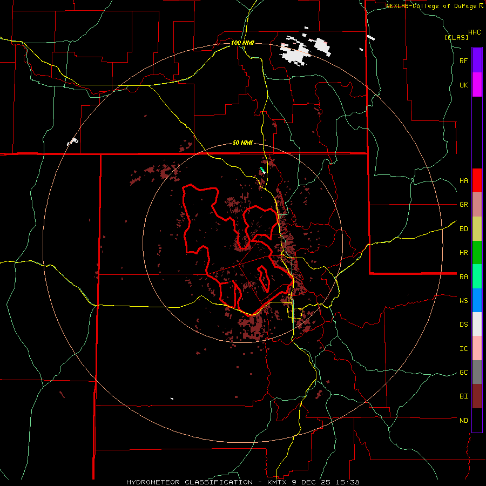This screenshot has width=486, height=486.
Task: Click the GC gray legend color block
Action: pos(477,372)
